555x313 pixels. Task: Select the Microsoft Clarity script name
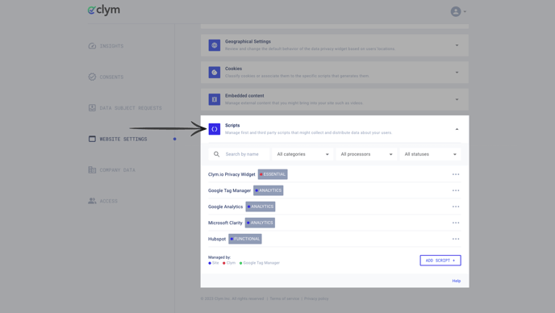[x=225, y=223]
